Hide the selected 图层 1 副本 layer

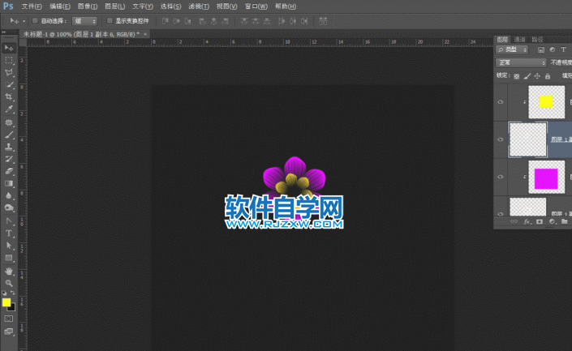501,139
